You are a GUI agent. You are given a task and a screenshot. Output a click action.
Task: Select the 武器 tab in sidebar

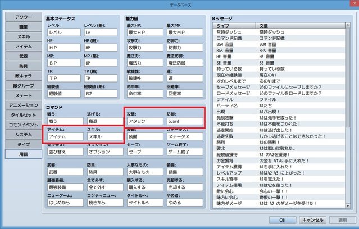24,56
